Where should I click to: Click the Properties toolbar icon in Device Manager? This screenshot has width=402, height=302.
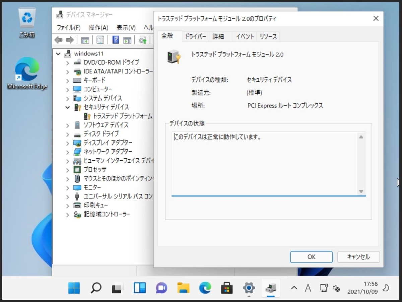[100, 40]
